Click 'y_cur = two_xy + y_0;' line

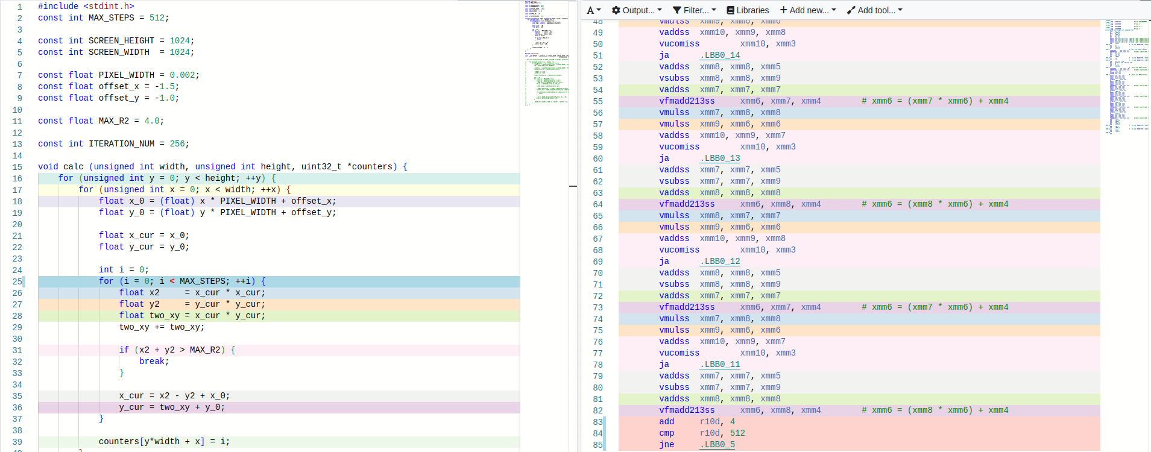tap(172, 407)
